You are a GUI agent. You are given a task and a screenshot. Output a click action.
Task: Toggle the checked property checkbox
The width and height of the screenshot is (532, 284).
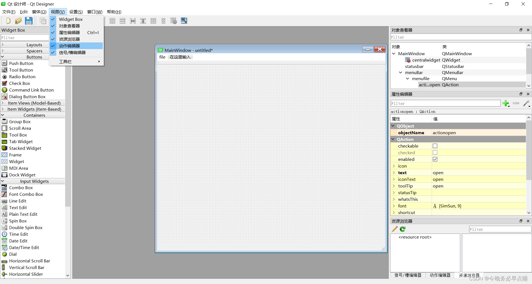(435, 153)
